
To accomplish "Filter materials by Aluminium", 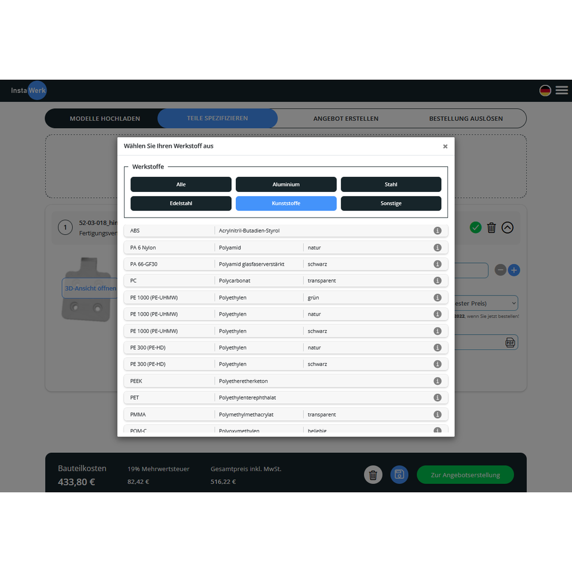I will (286, 184).
